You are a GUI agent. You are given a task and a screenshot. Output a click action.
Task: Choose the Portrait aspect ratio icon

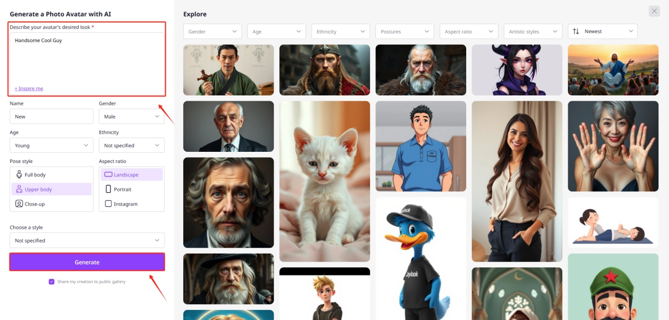click(108, 189)
